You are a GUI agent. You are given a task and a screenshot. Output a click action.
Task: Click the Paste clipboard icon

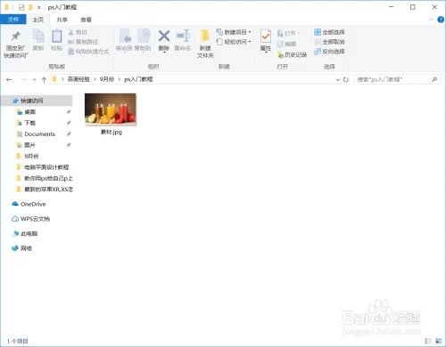click(56, 36)
